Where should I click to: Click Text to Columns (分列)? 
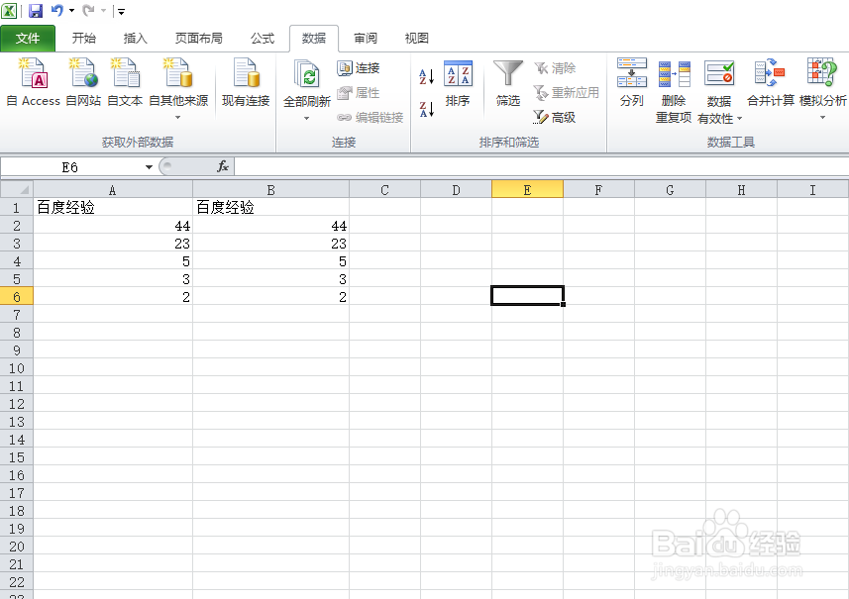[632, 82]
